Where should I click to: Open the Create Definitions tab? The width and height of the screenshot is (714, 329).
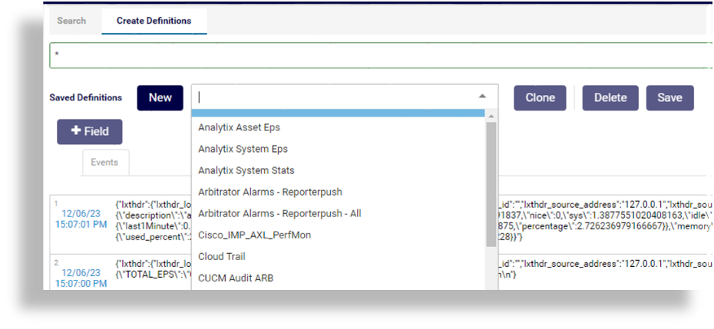pyautogui.click(x=154, y=21)
